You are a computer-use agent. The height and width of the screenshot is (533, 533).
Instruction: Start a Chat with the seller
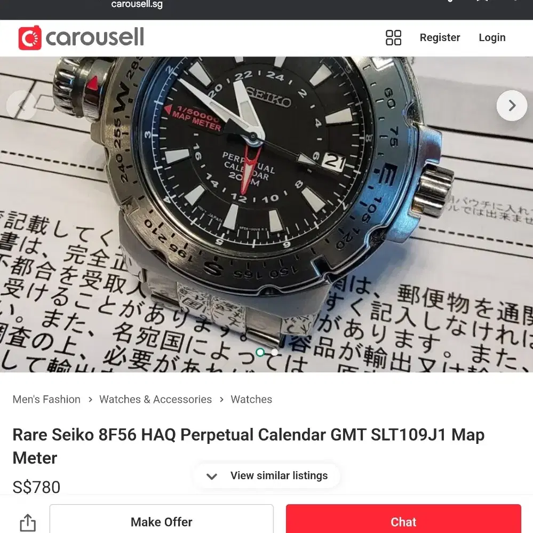(403, 521)
